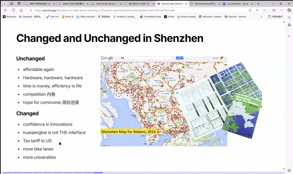
Task: Open a new browser tab
Action: tap(259, 3)
